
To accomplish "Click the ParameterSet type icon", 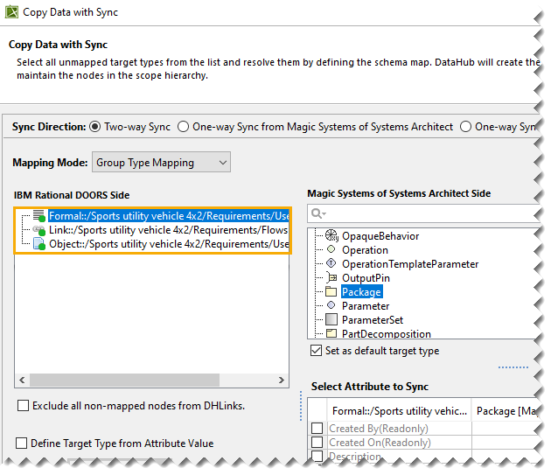I will pyautogui.click(x=331, y=320).
